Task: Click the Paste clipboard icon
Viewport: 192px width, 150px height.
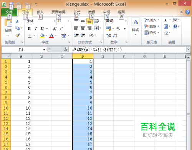Action: (8, 23)
